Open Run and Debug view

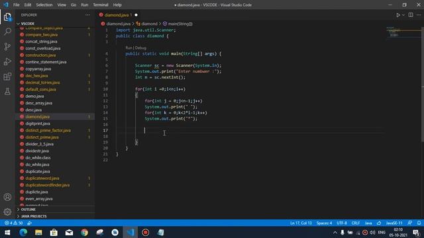tap(7, 61)
